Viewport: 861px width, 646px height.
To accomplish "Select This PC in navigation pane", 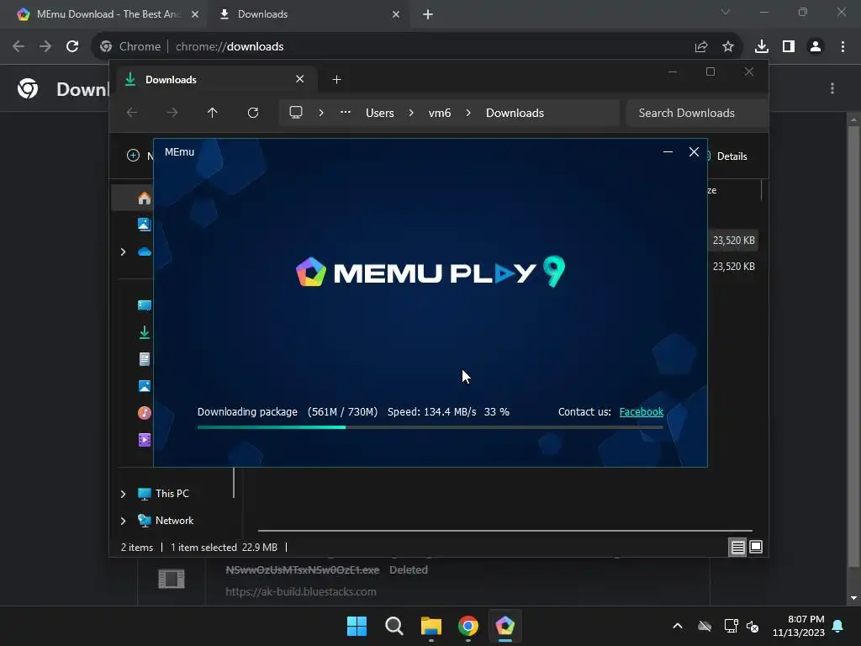I will [172, 493].
